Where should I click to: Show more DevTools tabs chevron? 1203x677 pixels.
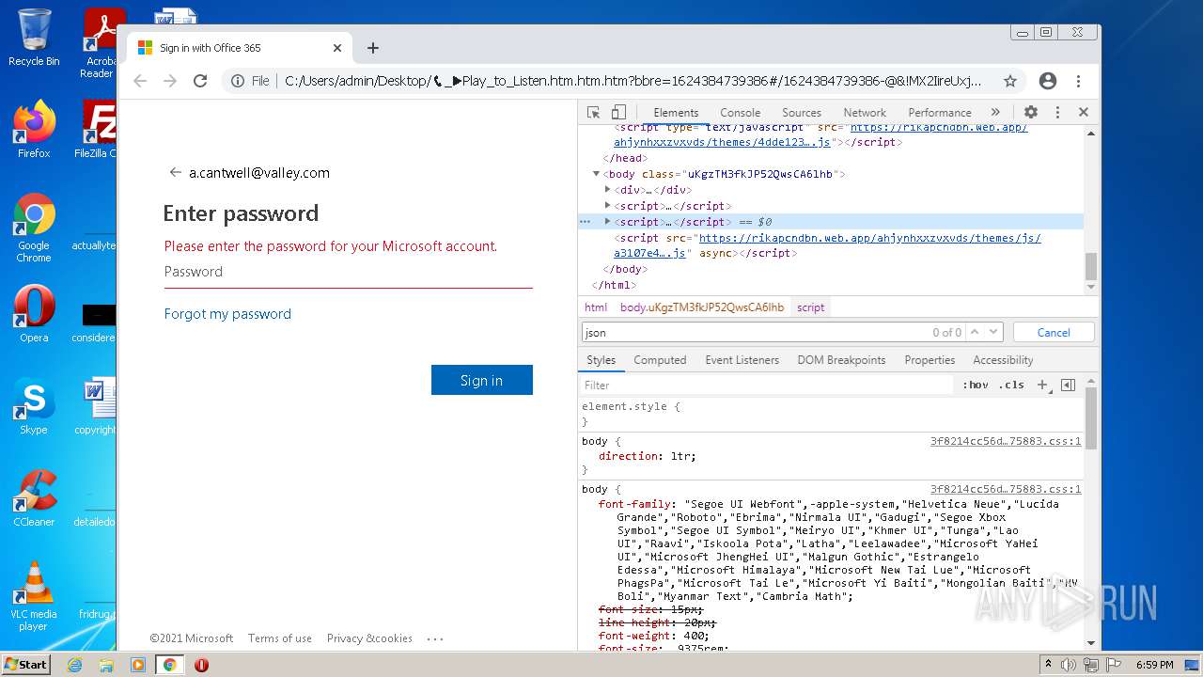click(x=995, y=112)
